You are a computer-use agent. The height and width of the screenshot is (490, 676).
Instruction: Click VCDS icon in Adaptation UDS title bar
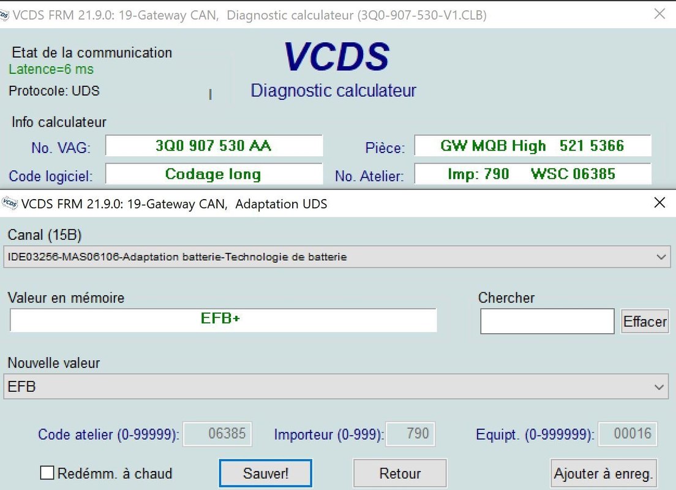point(9,203)
